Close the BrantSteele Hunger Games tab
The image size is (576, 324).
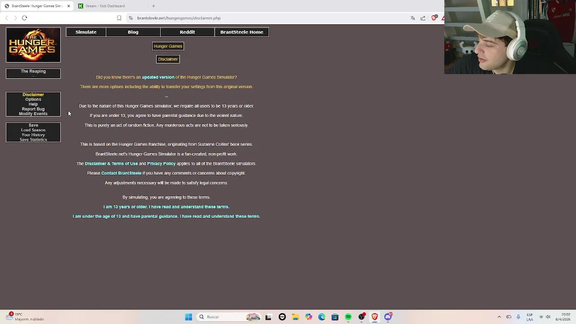tap(68, 6)
